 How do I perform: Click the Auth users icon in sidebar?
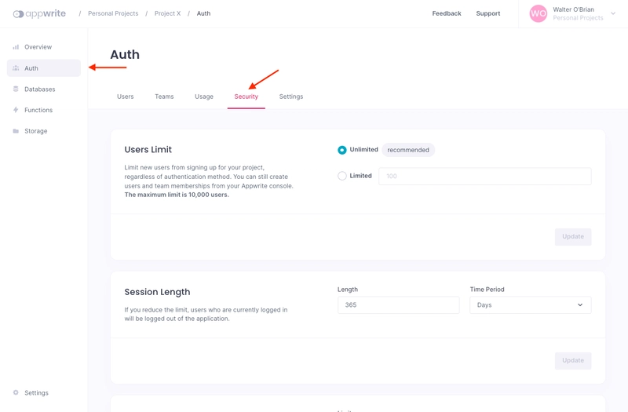pos(16,68)
